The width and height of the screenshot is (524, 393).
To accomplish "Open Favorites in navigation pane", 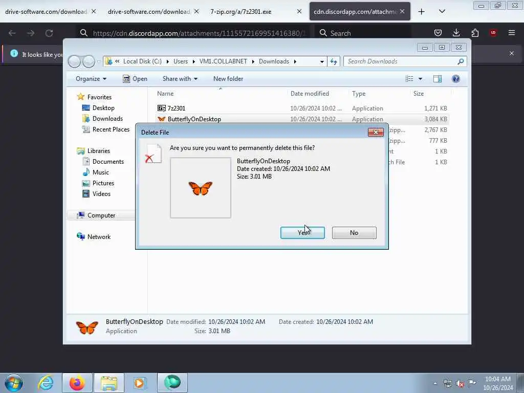I will [x=99, y=97].
